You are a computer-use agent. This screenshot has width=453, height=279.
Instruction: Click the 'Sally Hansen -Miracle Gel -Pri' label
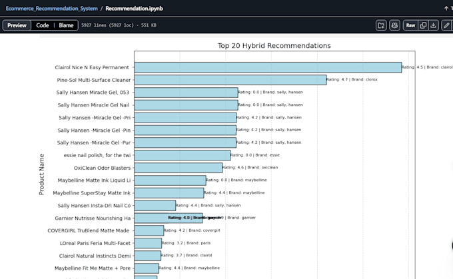[x=95, y=118]
